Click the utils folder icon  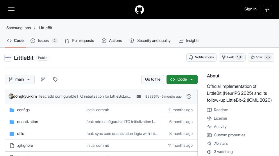[x=12, y=134]
